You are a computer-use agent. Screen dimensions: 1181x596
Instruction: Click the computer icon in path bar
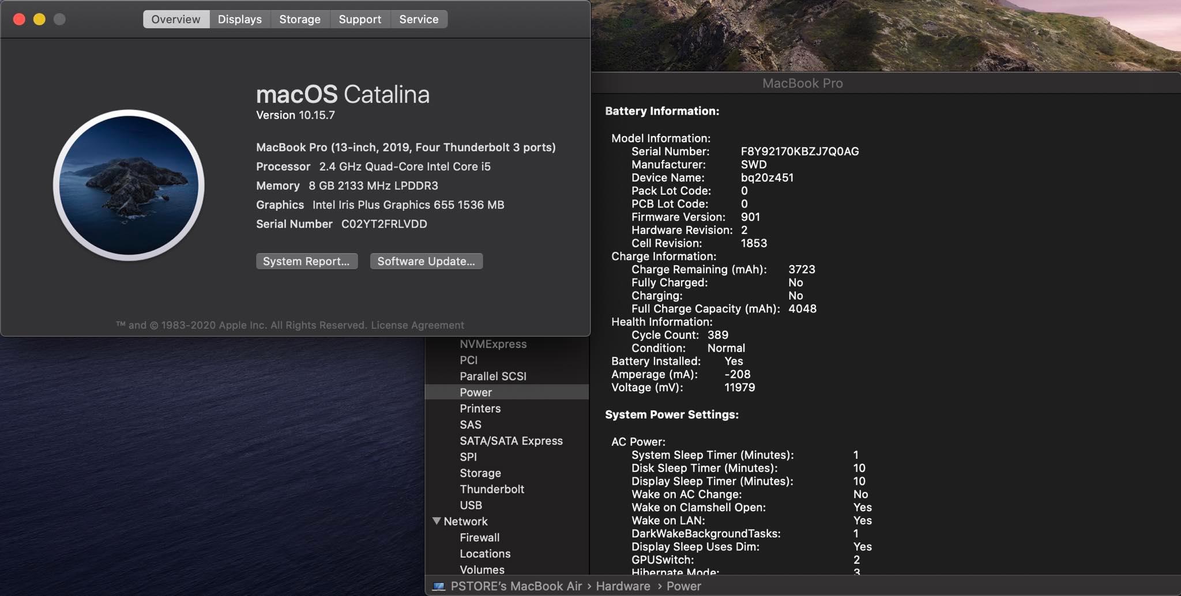coord(439,586)
